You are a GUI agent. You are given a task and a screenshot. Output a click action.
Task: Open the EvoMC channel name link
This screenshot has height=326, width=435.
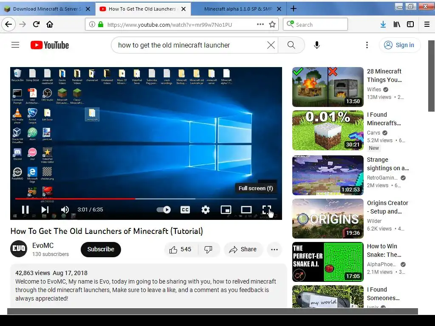43,245
